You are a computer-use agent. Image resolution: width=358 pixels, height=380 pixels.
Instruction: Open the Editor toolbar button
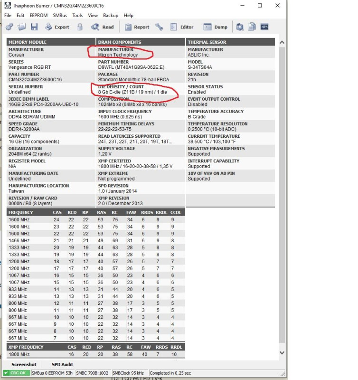tap(182, 27)
